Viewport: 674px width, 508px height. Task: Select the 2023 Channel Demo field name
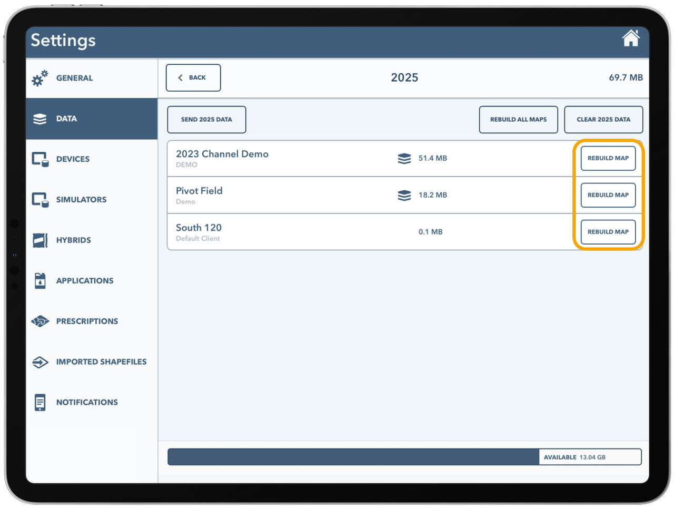coord(222,154)
